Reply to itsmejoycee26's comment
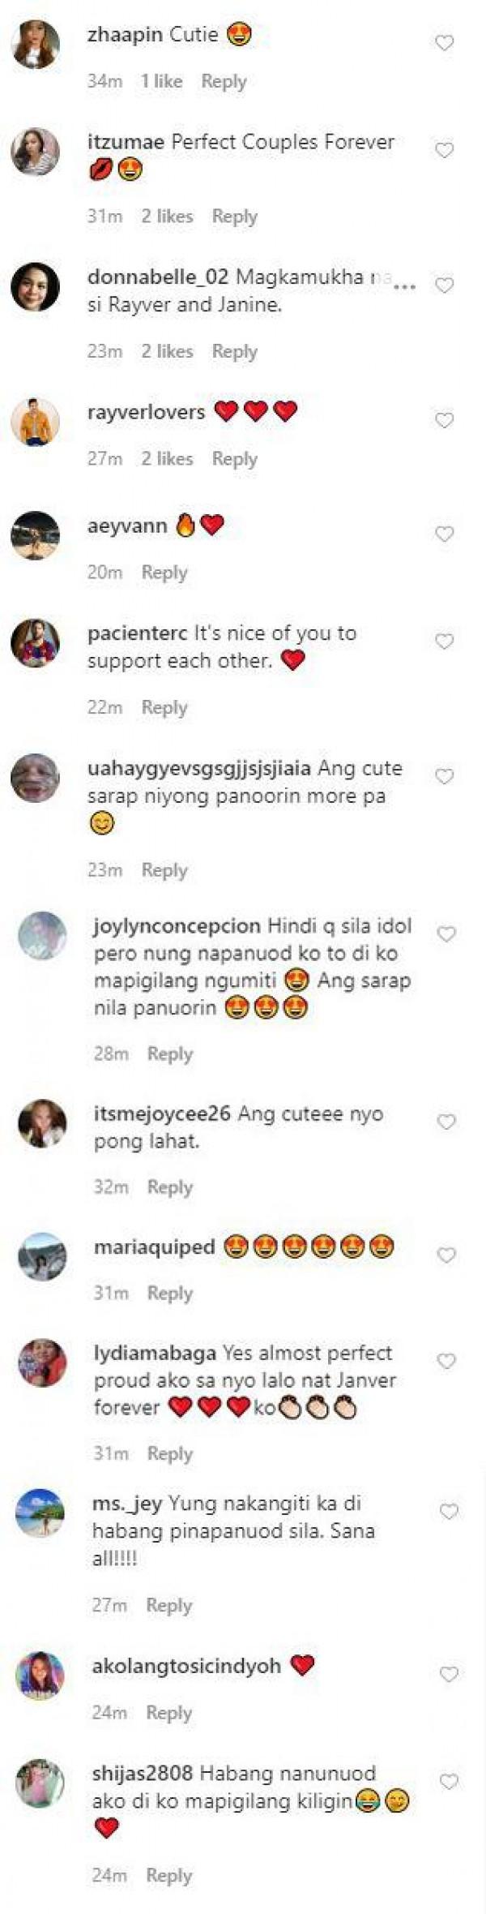Image resolution: width=486 pixels, height=1914 pixels. coord(170,1187)
